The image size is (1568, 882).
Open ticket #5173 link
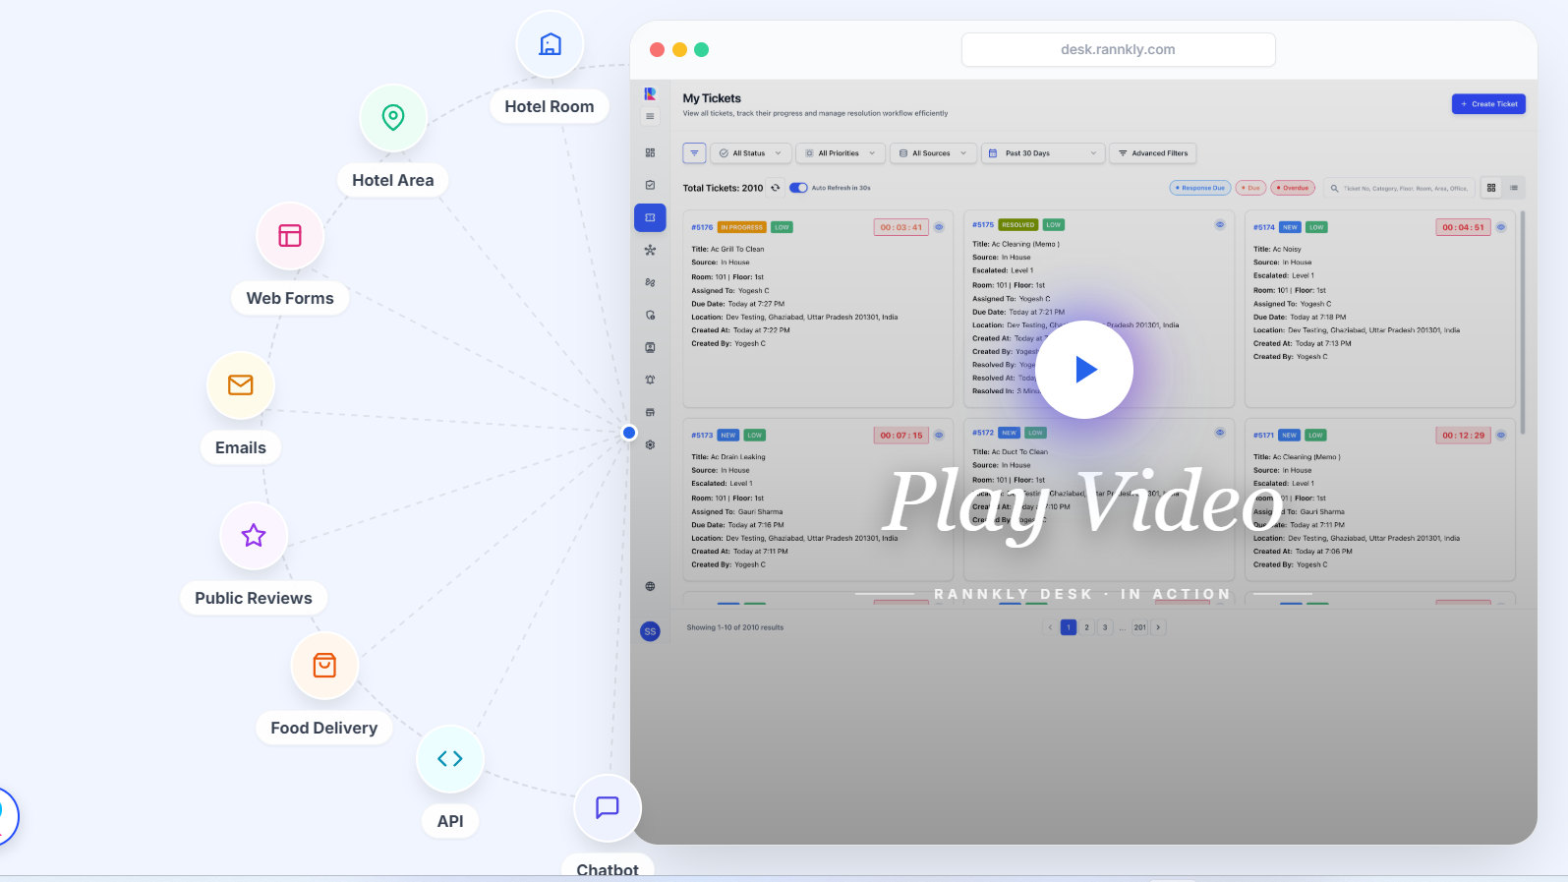[x=702, y=435]
